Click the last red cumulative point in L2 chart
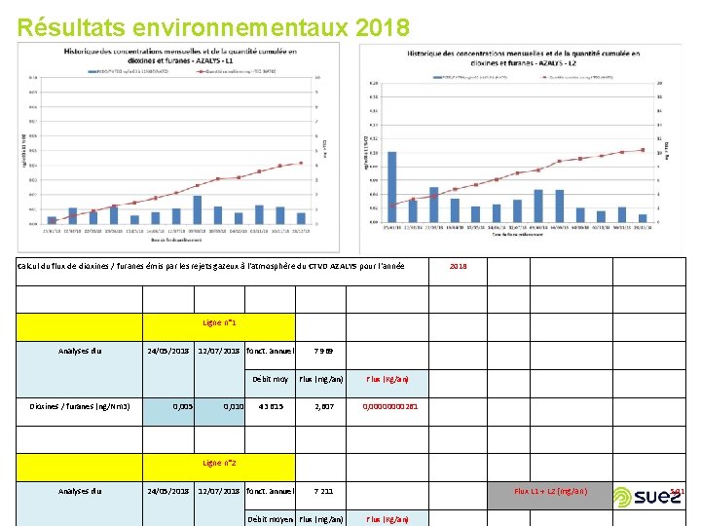Screen dimensions: 701x526 point(643,150)
